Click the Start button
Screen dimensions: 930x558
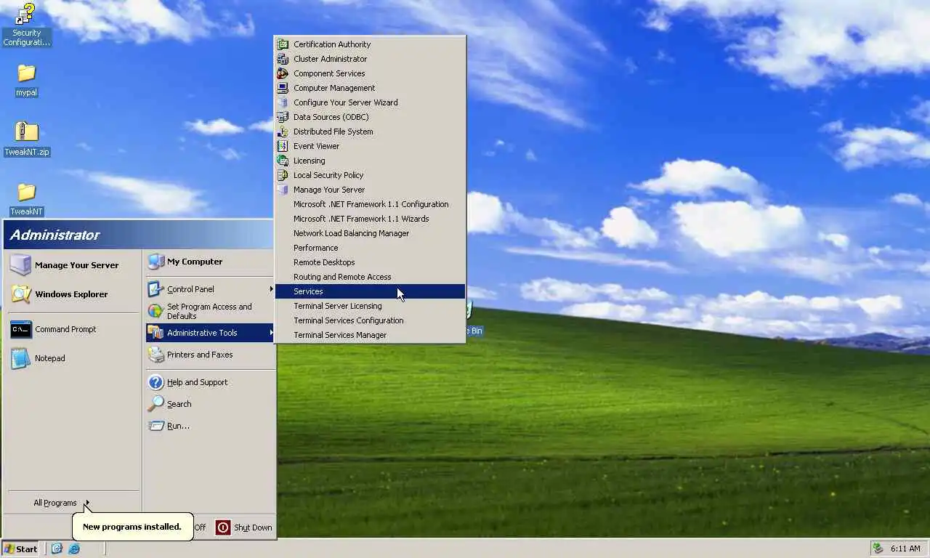coord(21,549)
